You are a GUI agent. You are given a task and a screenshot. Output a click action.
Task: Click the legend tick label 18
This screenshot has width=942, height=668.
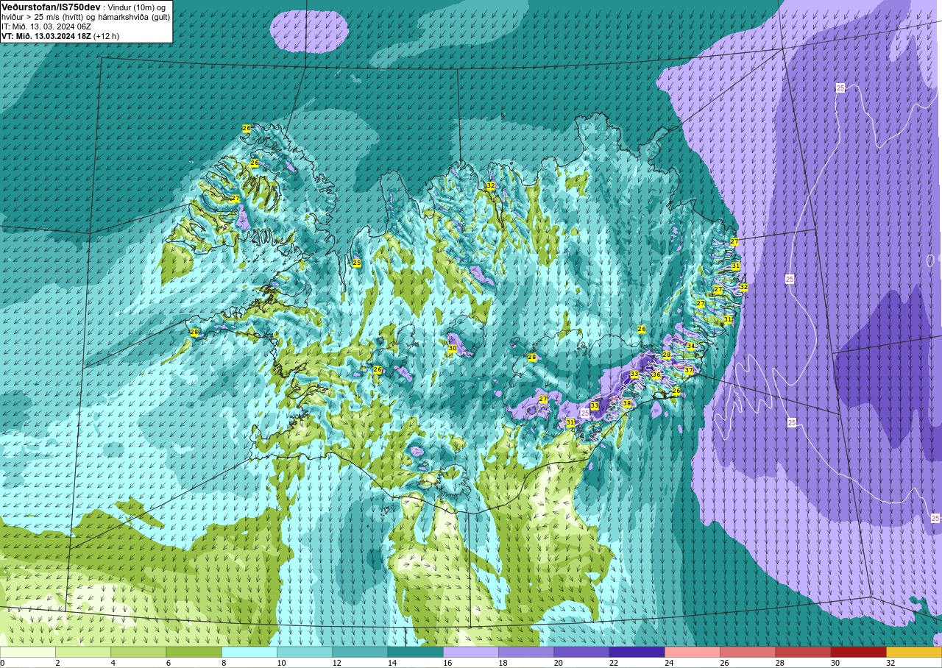pyautogui.click(x=503, y=663)
